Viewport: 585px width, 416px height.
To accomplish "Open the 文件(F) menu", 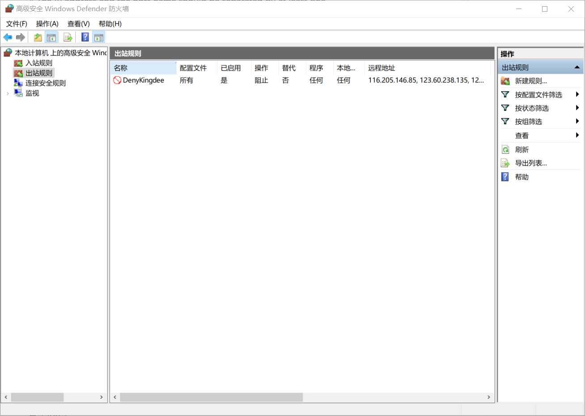I will 17,24.
